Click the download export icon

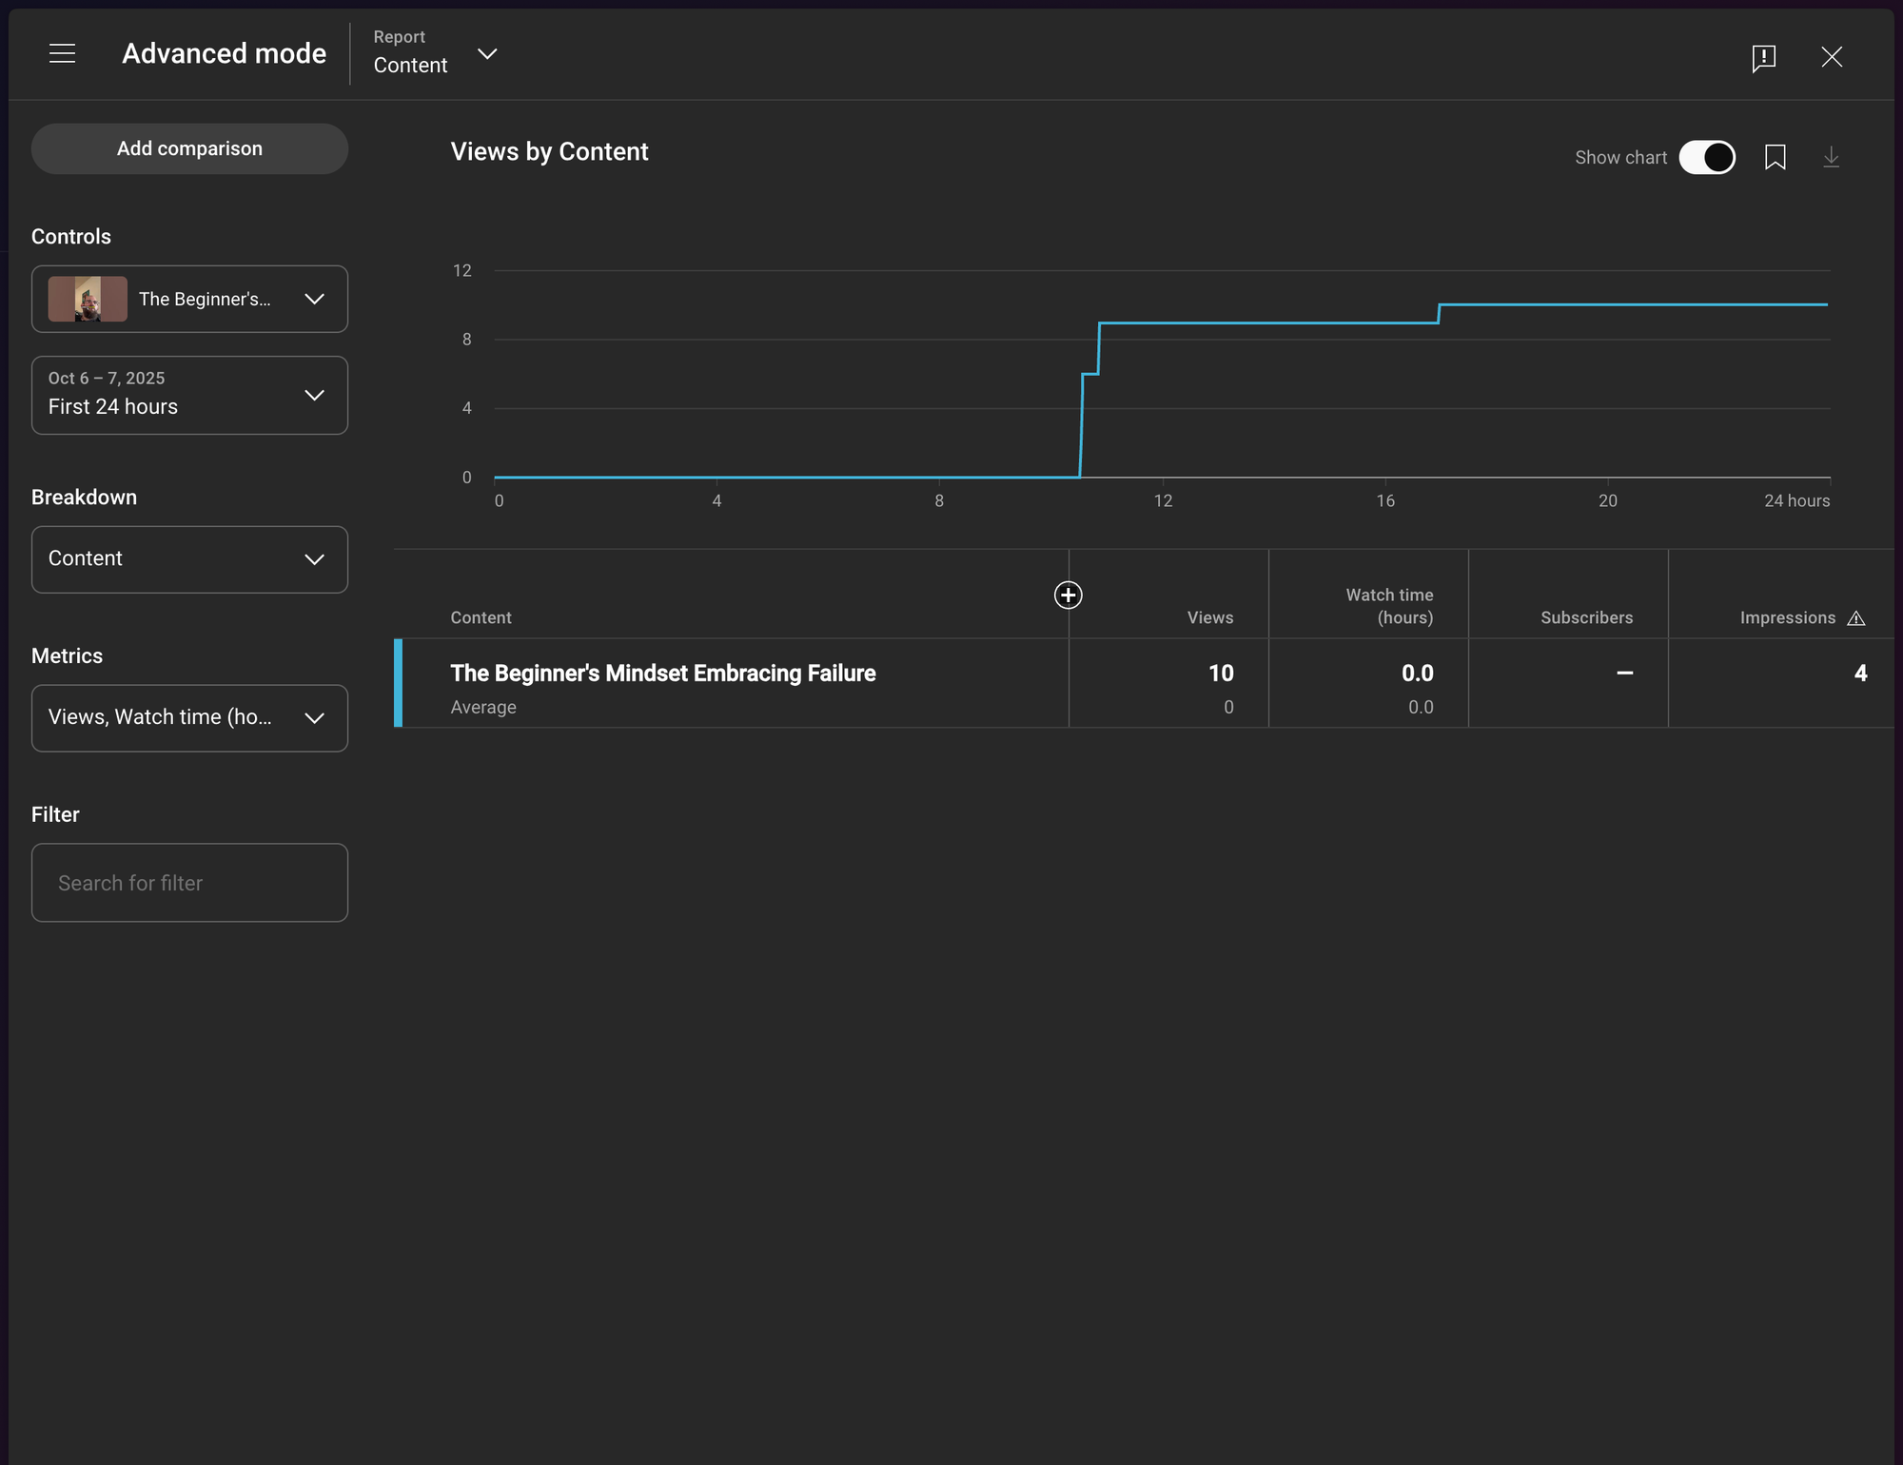click(x=1831, y=157)
